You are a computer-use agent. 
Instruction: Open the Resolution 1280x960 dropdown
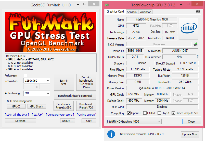37,81
